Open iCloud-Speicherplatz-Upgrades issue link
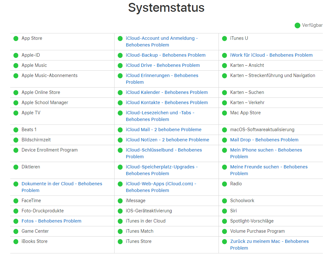 [162, 170]
